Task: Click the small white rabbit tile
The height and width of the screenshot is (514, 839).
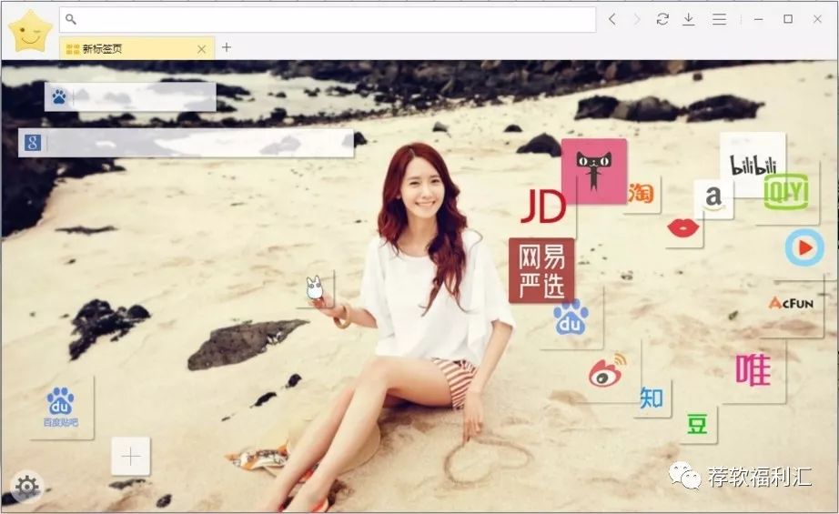Action: (315, 288)
